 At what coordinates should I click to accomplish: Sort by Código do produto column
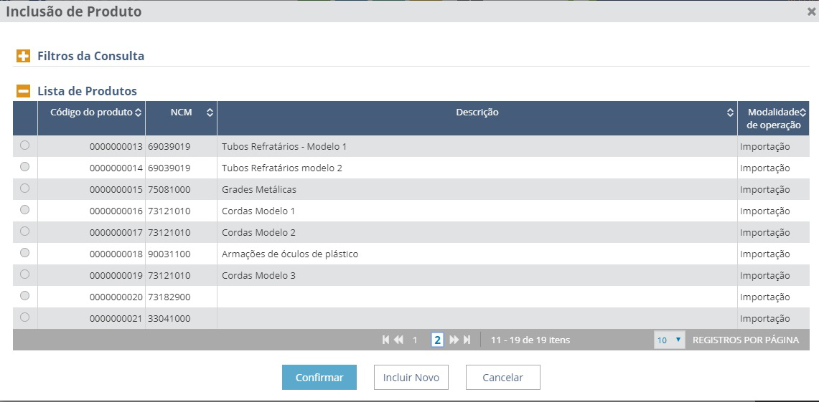[x=138, y=112]
